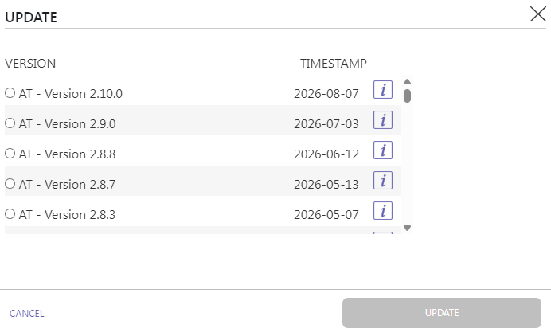This screenshot has width=551, height=336.
Task: Click the partially visible info icon at bottom
Action: pos(383,232)
